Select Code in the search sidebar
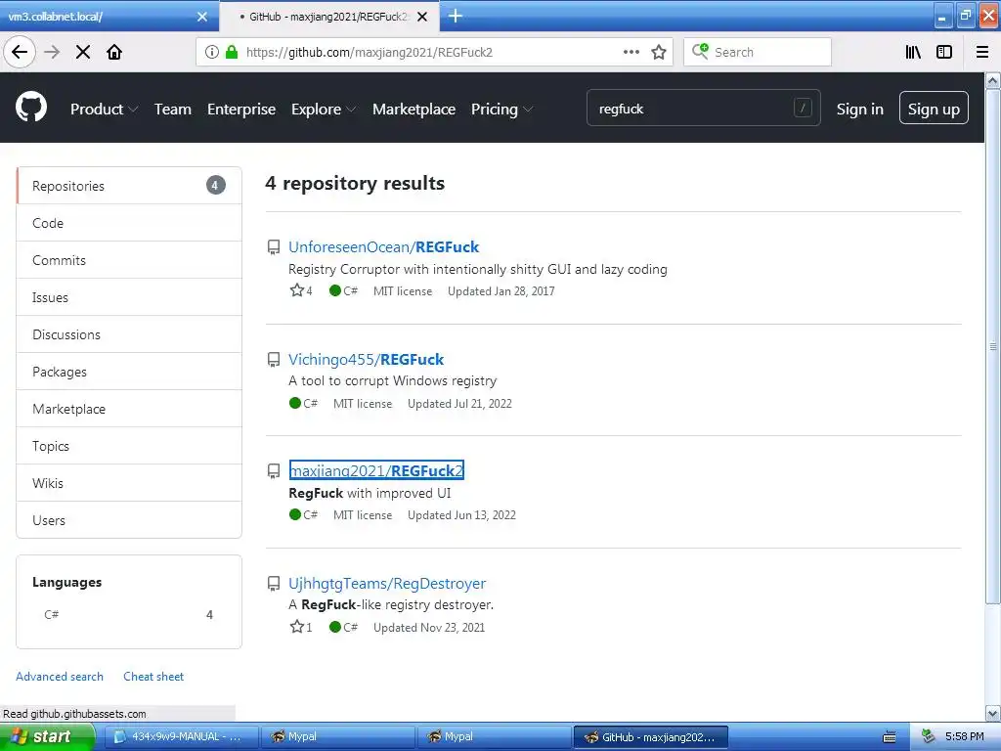This screenshot has height=751, width=1001. [129, 223]
